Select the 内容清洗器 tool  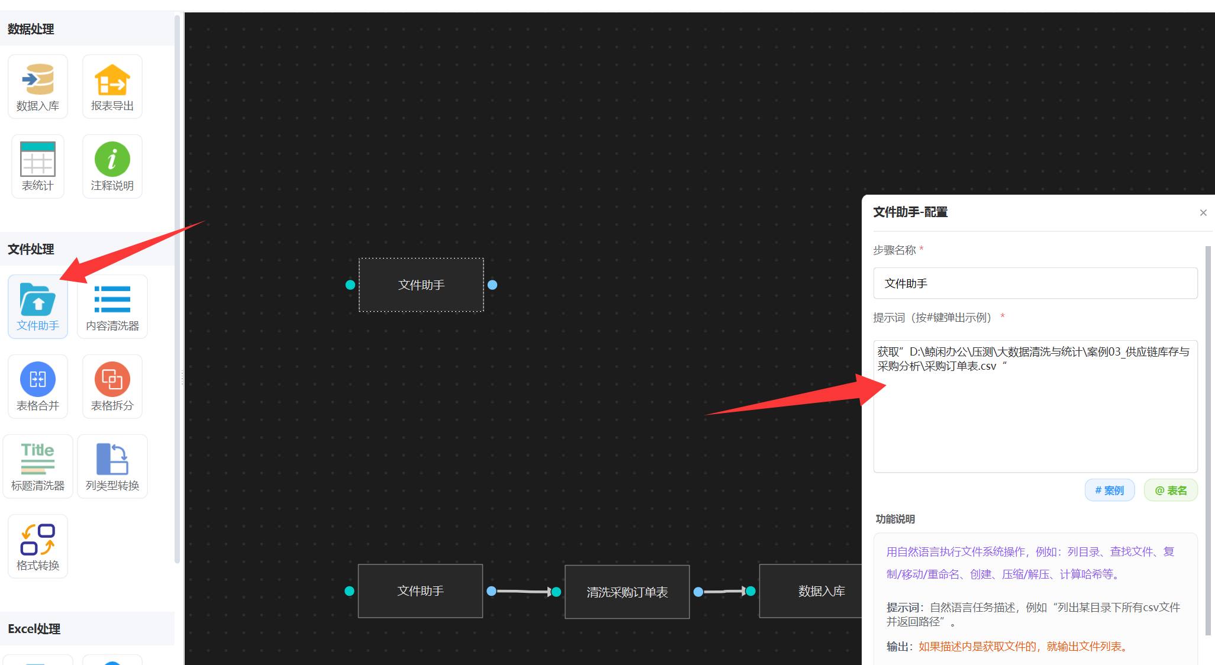(112, 306)
